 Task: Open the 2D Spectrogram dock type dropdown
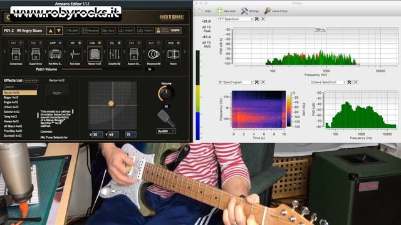click(235, 82)
